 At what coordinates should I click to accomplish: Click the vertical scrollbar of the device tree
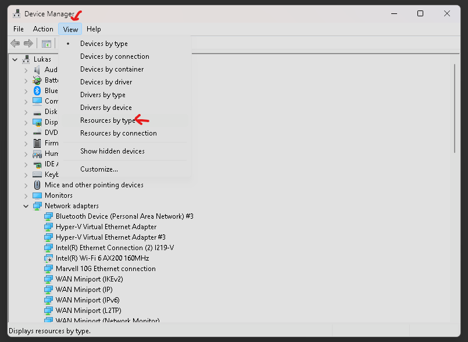456,111
